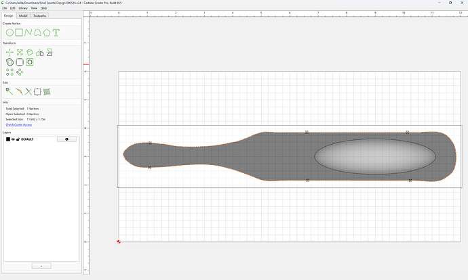This screenshot has width=468, height=280.
Task: Activate the Join Vectors tool
Action: click(37, 92)
